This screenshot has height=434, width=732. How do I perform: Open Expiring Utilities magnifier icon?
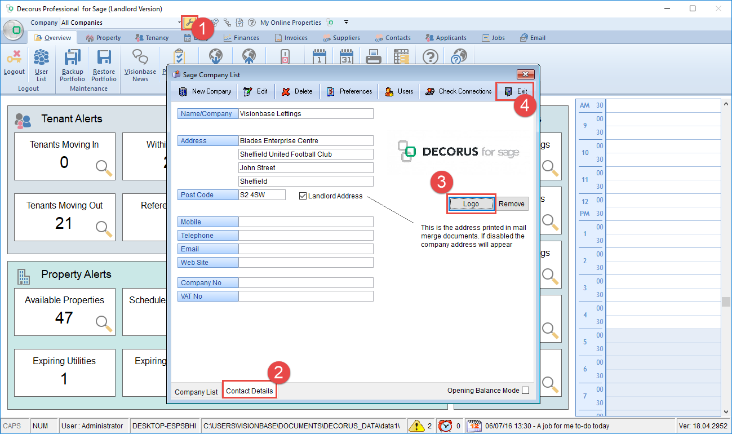[x=104, y=384]
